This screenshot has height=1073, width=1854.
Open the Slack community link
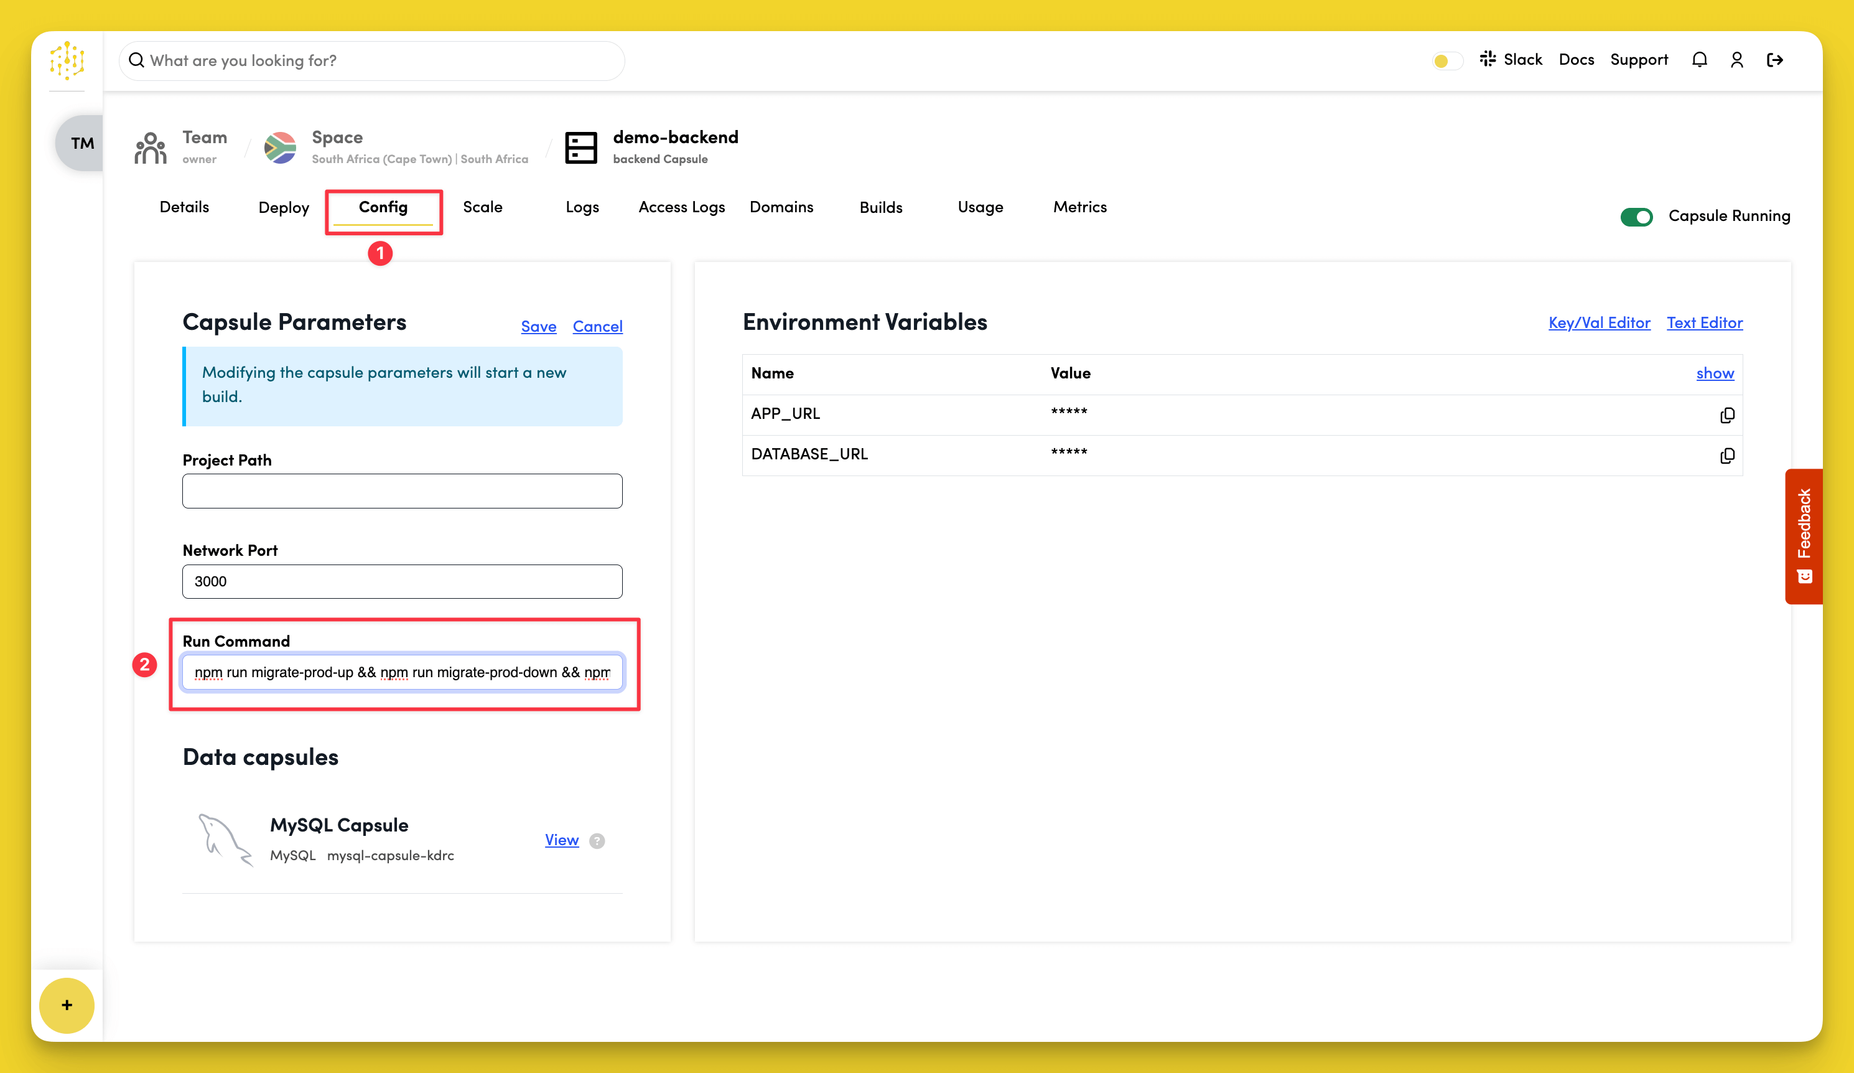[1511, 60]
